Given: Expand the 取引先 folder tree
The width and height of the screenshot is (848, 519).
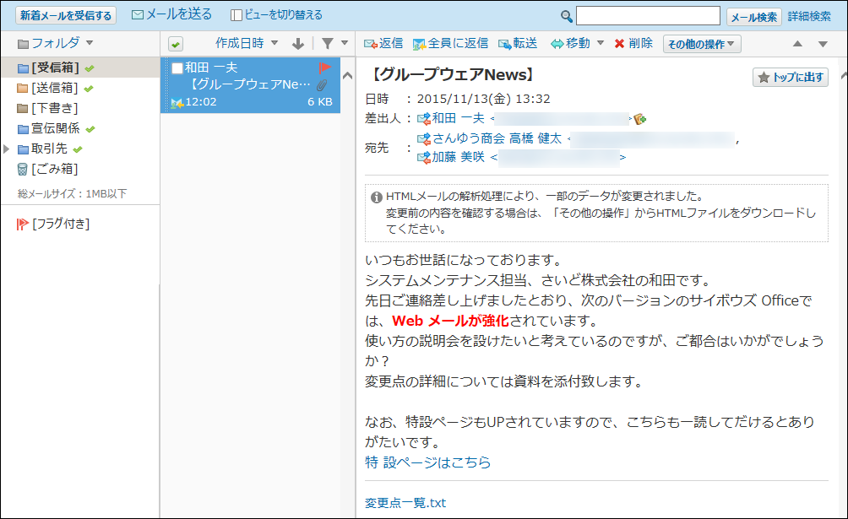Looking at the screenshot, I should (x=7, y=149).
